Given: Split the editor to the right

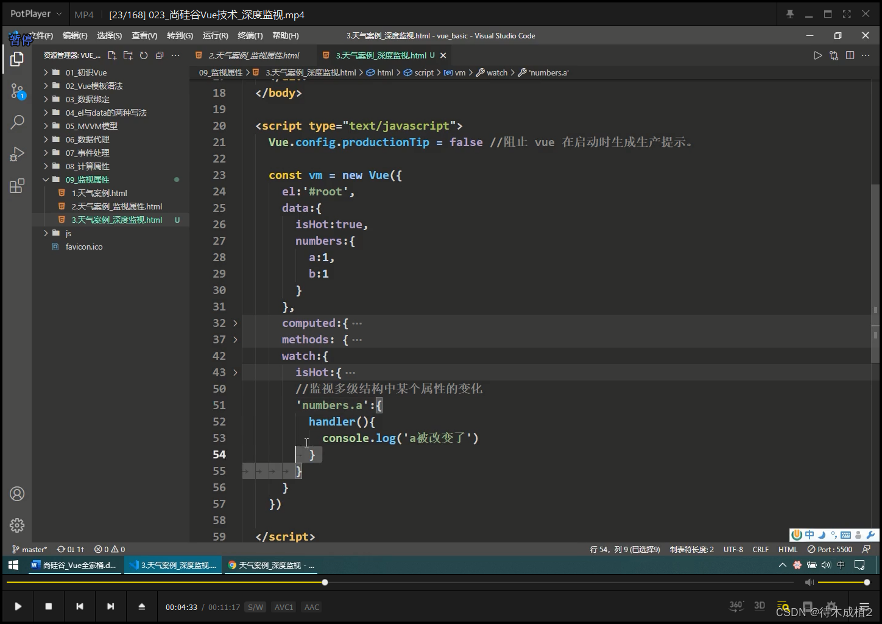Looking at the screenshot, I should (x=850, y=55).
